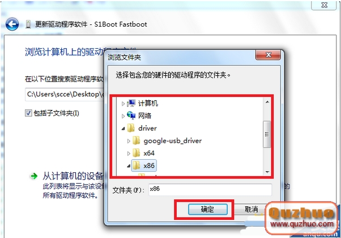Image resolution: width=341 pixels, height=238 pixels.
Task: Confirm with the 确定 button
Action: [x=208, y=209]
